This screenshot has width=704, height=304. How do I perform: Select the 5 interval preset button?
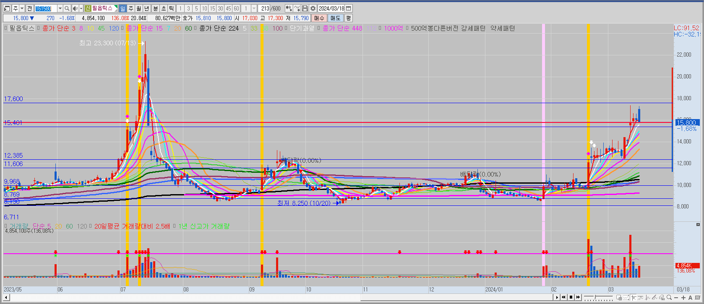tap(196, 8)
